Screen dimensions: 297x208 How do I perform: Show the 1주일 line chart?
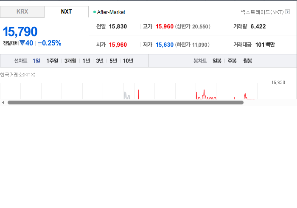pyautogui.click(x=52, y=61)
